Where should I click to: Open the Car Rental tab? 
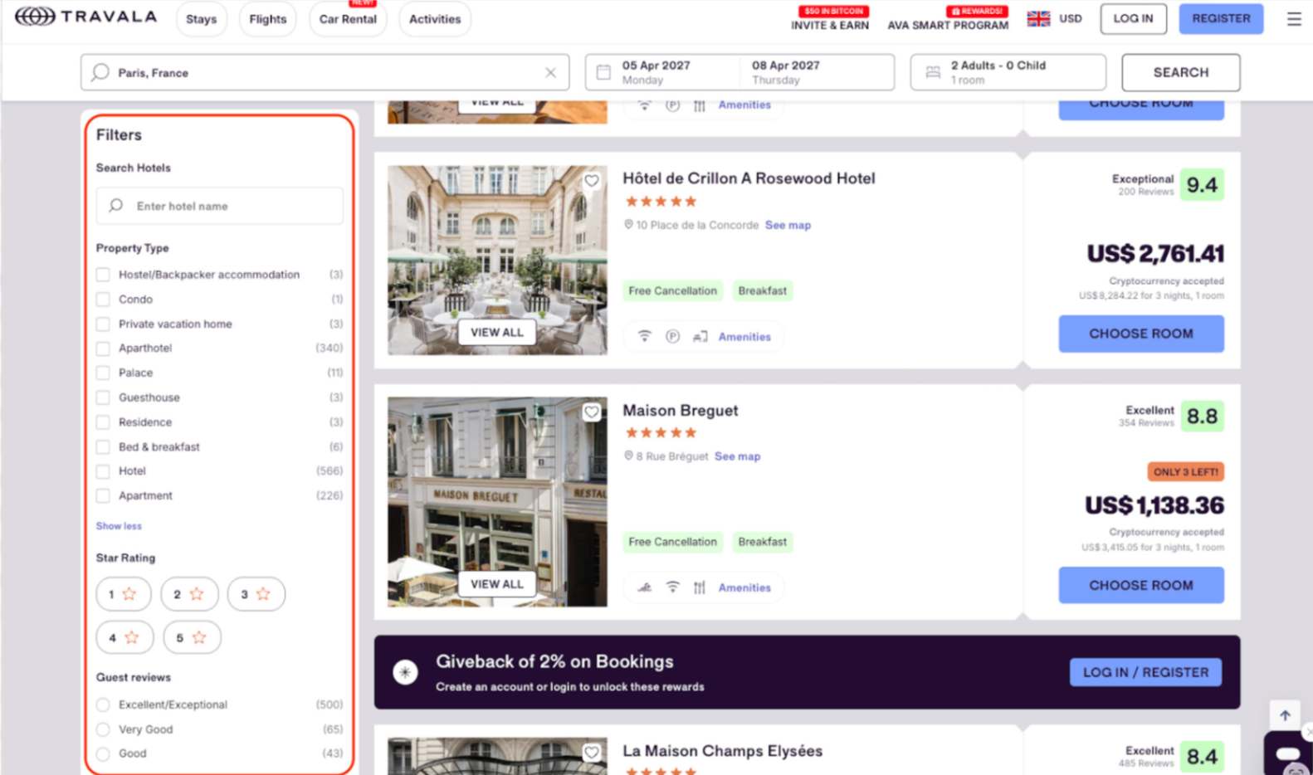point(348,19)
